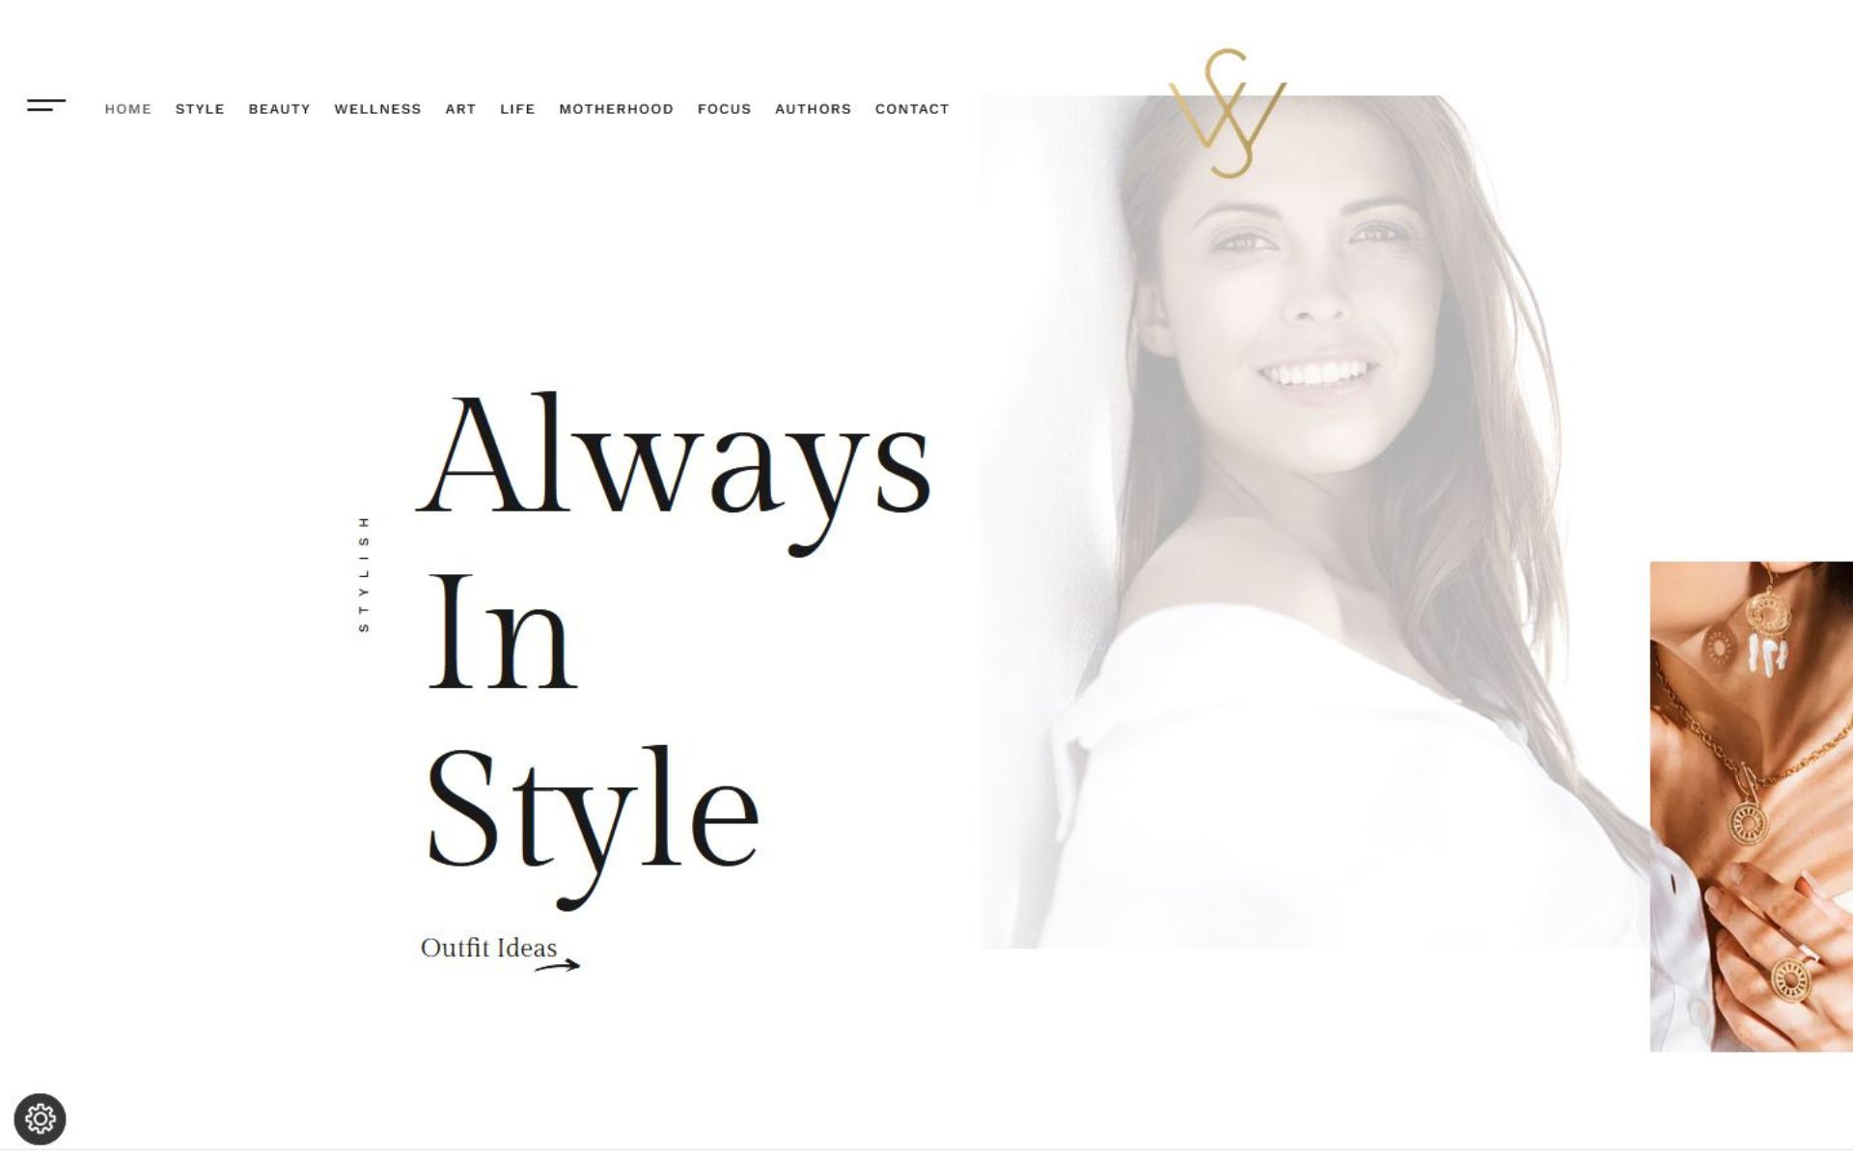Screen dimensions: 1853x1158
Task: Open the Motherhood category
Action: click(616, 109)
